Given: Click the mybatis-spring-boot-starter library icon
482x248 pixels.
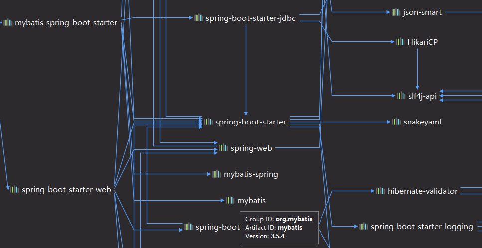Looking at the screenshot, I should click(x=8, y=22).
